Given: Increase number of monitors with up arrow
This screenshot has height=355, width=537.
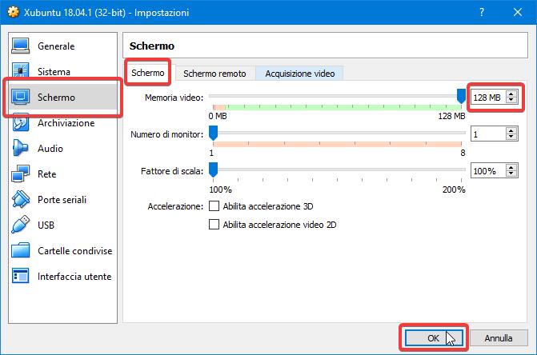Looking at the screenshot, I should 511,130.
